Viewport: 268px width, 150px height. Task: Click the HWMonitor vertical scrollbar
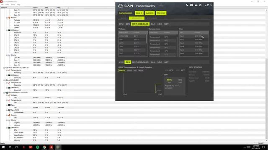click(x=266, y=99)
